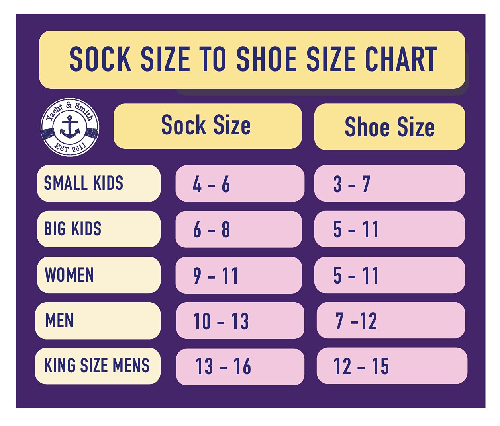
Task: Click the Sock Size to Shoe Size Chart title
Action: [x=252, y=60]
